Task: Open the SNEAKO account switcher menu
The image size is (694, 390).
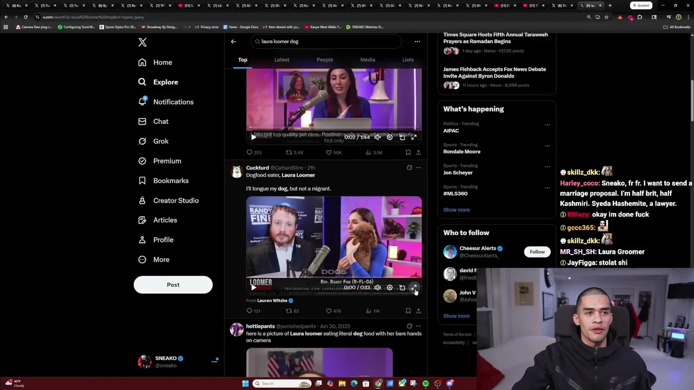Action: [x=178, y=361]
